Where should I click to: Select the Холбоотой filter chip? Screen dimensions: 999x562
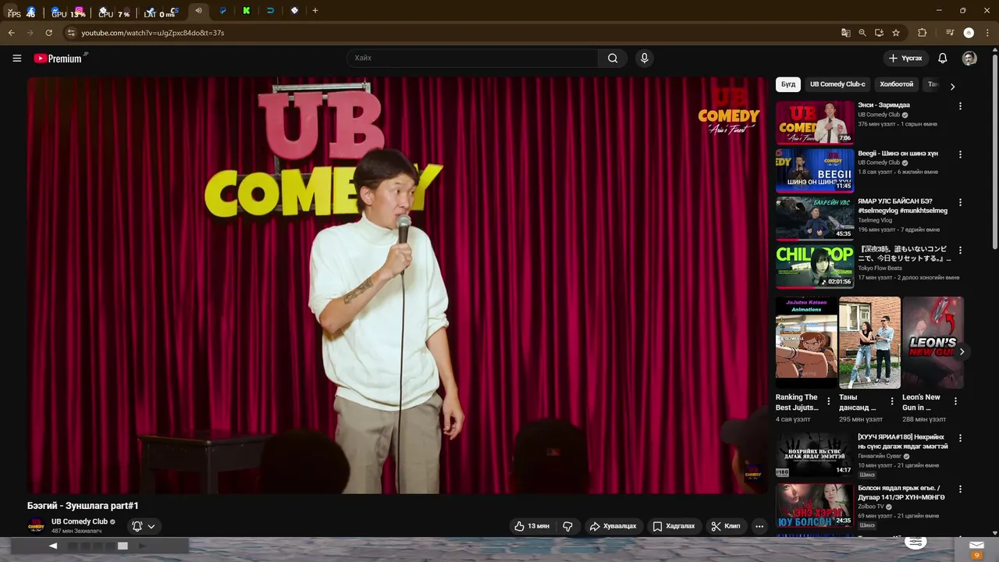(896, 84)
